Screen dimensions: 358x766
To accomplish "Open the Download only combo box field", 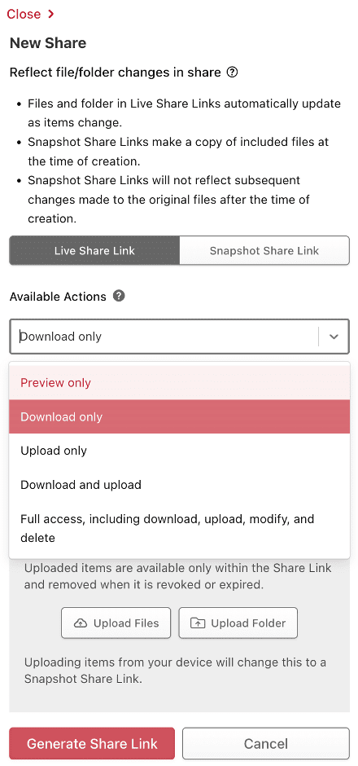I will 179,337.
